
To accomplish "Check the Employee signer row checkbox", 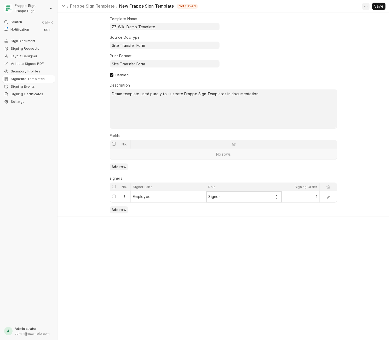I will tap(114, 196).
